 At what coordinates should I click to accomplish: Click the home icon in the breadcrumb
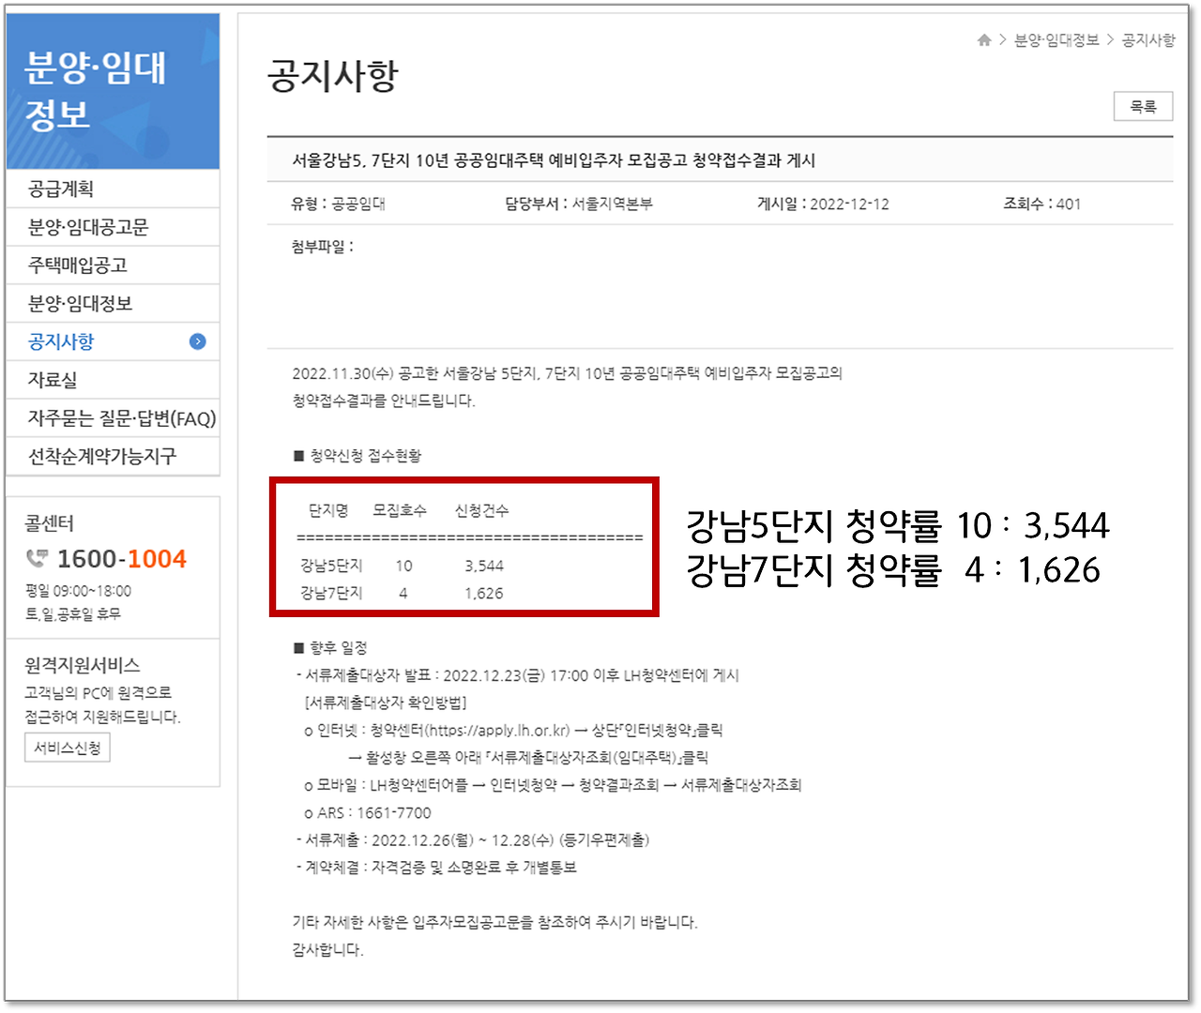click(984, 40)
